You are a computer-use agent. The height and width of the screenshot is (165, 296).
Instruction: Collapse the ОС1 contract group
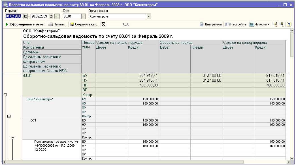(x=12, y=137)
